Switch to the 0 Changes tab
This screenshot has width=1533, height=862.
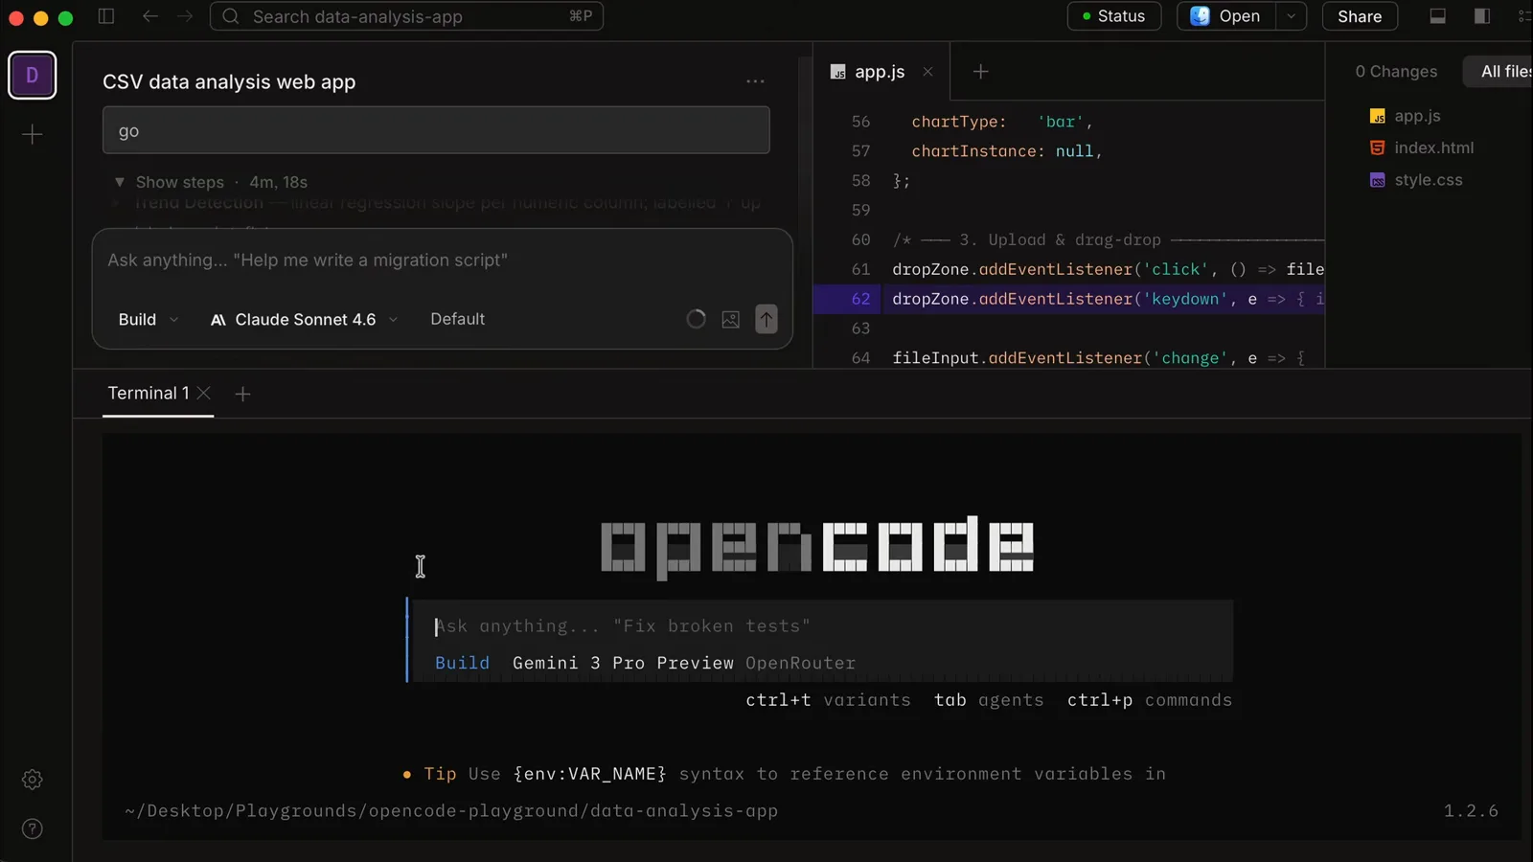click(x=1396, y=72)
